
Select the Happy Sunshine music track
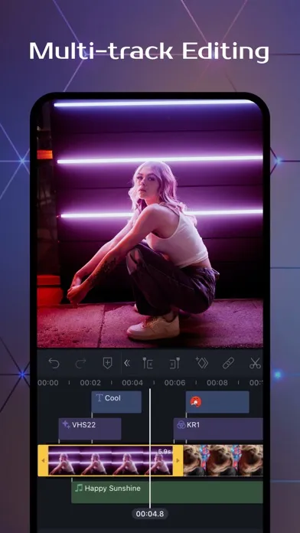tap(167, 492)
